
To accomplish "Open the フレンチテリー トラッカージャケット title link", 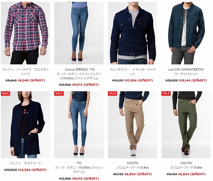I will [x=133, y=71].
